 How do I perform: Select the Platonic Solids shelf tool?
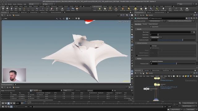point(62,9)
